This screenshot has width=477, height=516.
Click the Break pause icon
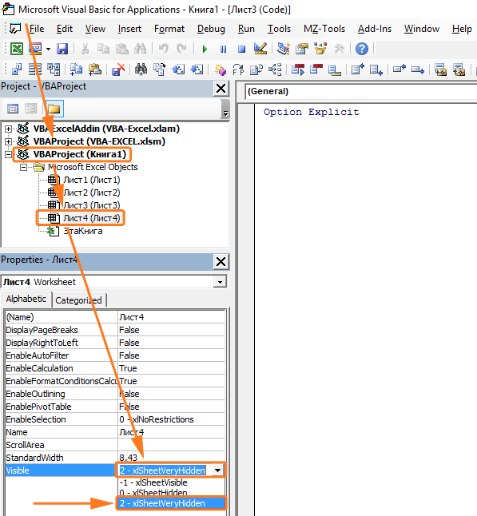(x=223, y=50)
